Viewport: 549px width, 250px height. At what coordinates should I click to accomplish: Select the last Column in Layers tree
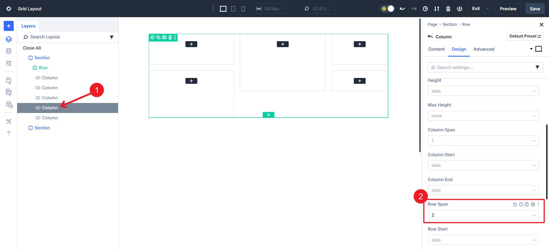[50, 118]
